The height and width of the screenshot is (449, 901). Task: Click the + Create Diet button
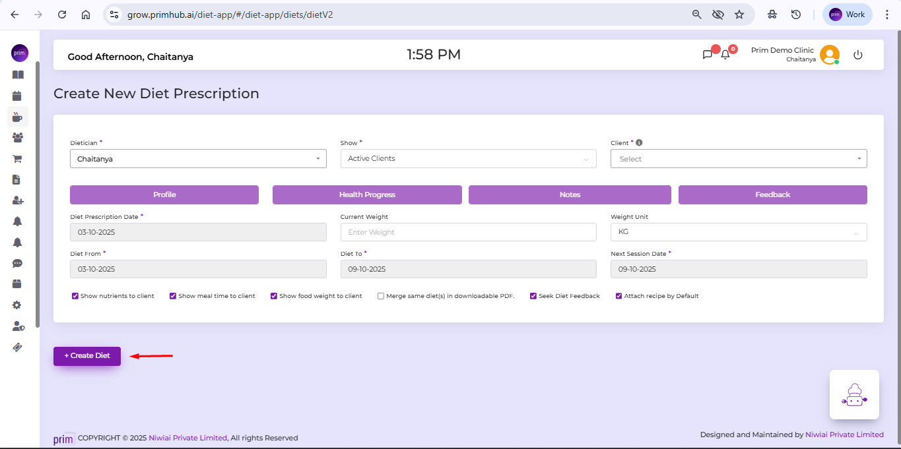pos(87,356)
